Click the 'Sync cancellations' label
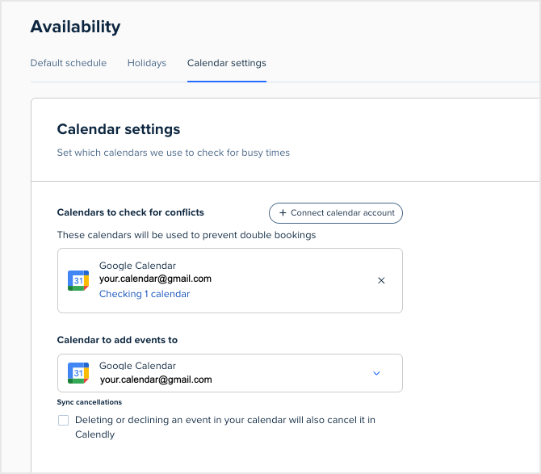The width and height of the screenshot is (541, 474). (89, 402)
